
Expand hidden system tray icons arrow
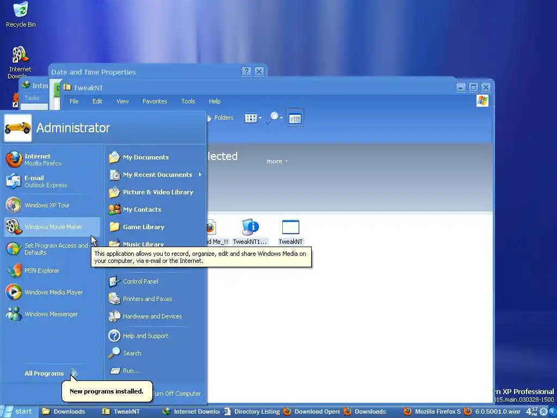click(x=543, y=411)
